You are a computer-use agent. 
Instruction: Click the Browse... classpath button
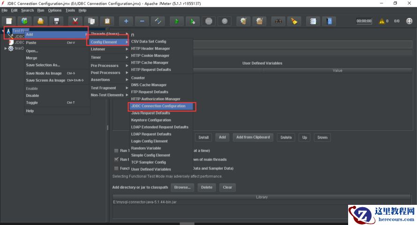coord(182,187)
